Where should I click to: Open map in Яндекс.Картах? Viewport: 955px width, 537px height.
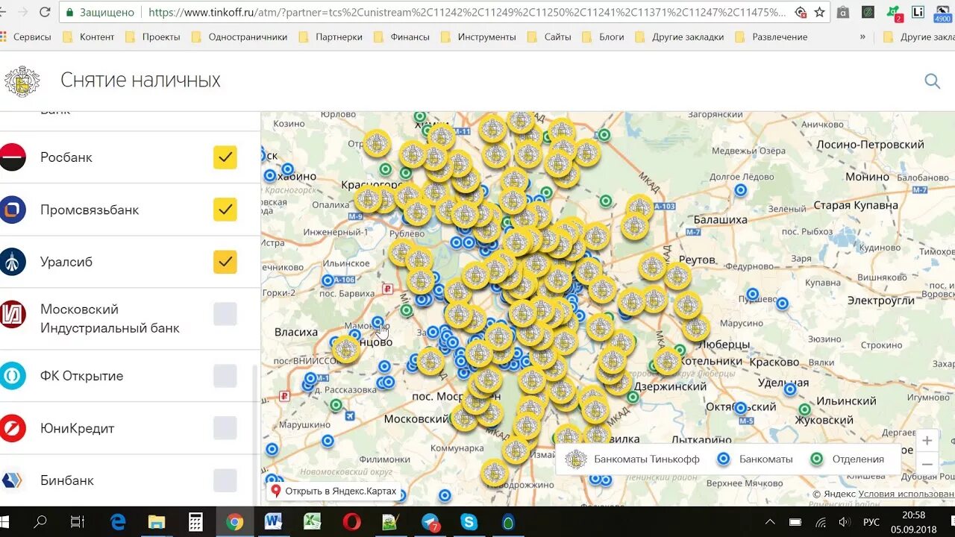coord(334,491)
